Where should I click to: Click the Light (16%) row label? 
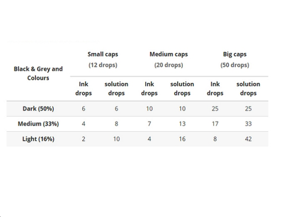pos(38,139)
